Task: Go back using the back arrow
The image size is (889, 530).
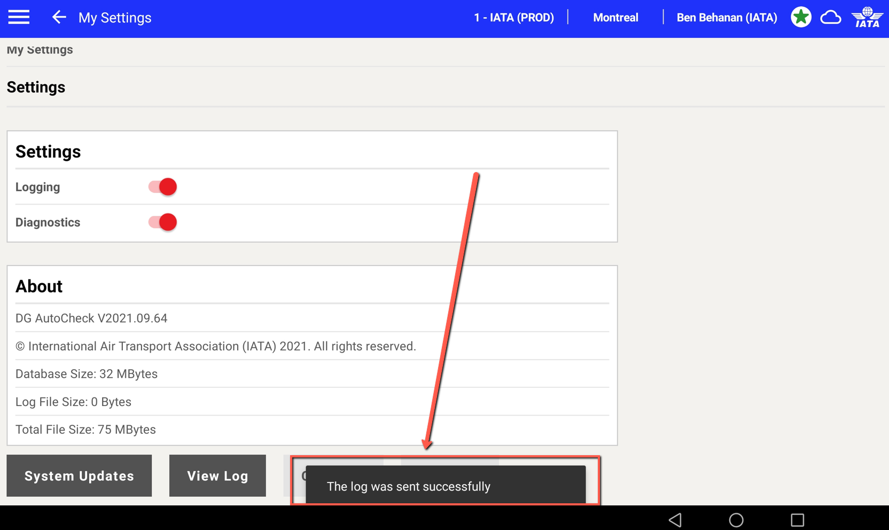Action: [x=59, y=17]
